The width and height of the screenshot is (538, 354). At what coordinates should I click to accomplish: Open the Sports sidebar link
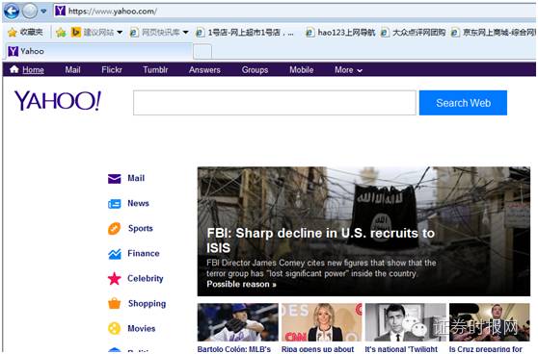[x=141, y=228]
